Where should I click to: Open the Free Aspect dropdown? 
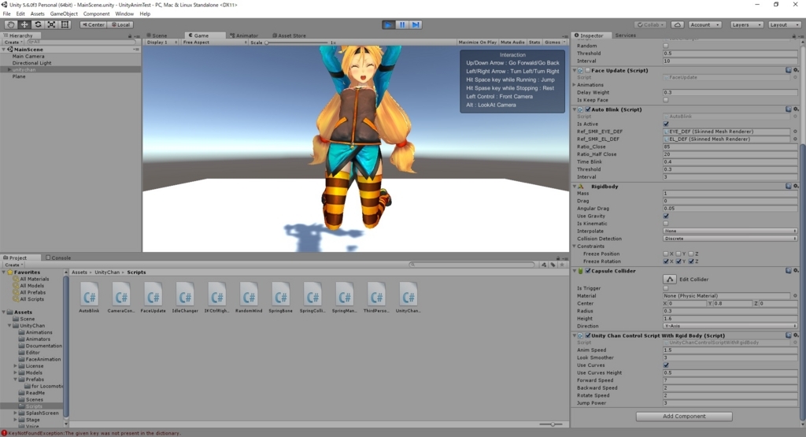[214, 43]
